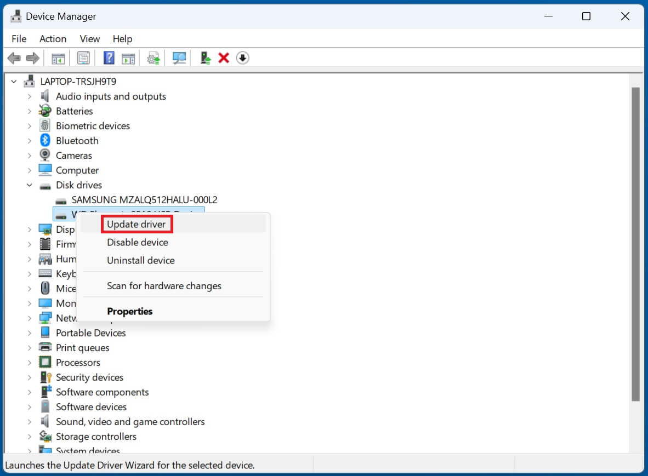Click the red X Uninstall device toolbar icon
648x476 pixels.
(x=223, y=58)
